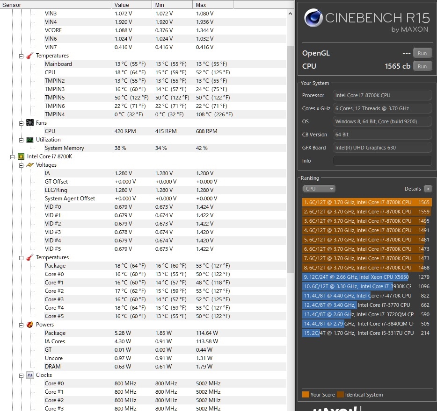Select ranking entry 10 i7-3930K
Viewport: 437px width, 411px height.
[367, 286]
